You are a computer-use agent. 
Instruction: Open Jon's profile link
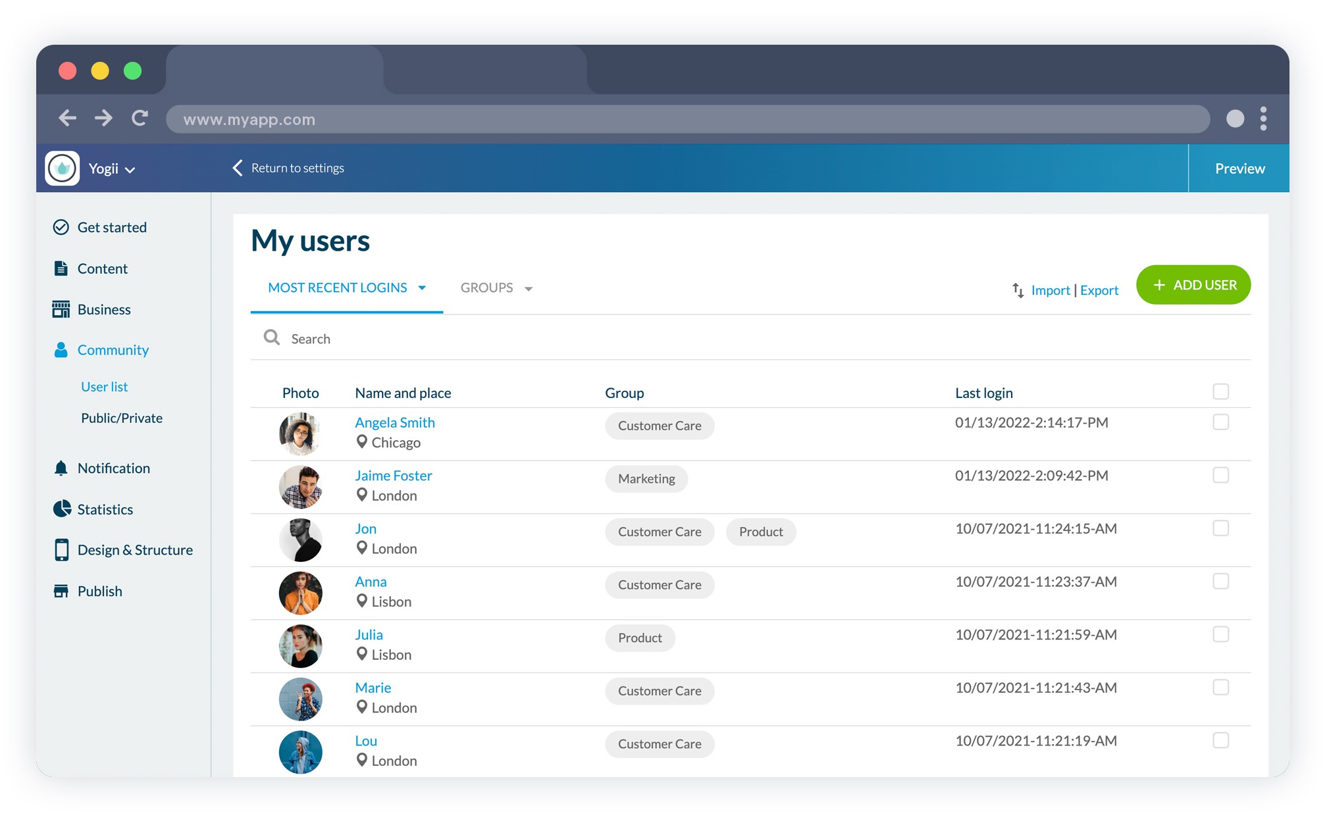(365, 528)
